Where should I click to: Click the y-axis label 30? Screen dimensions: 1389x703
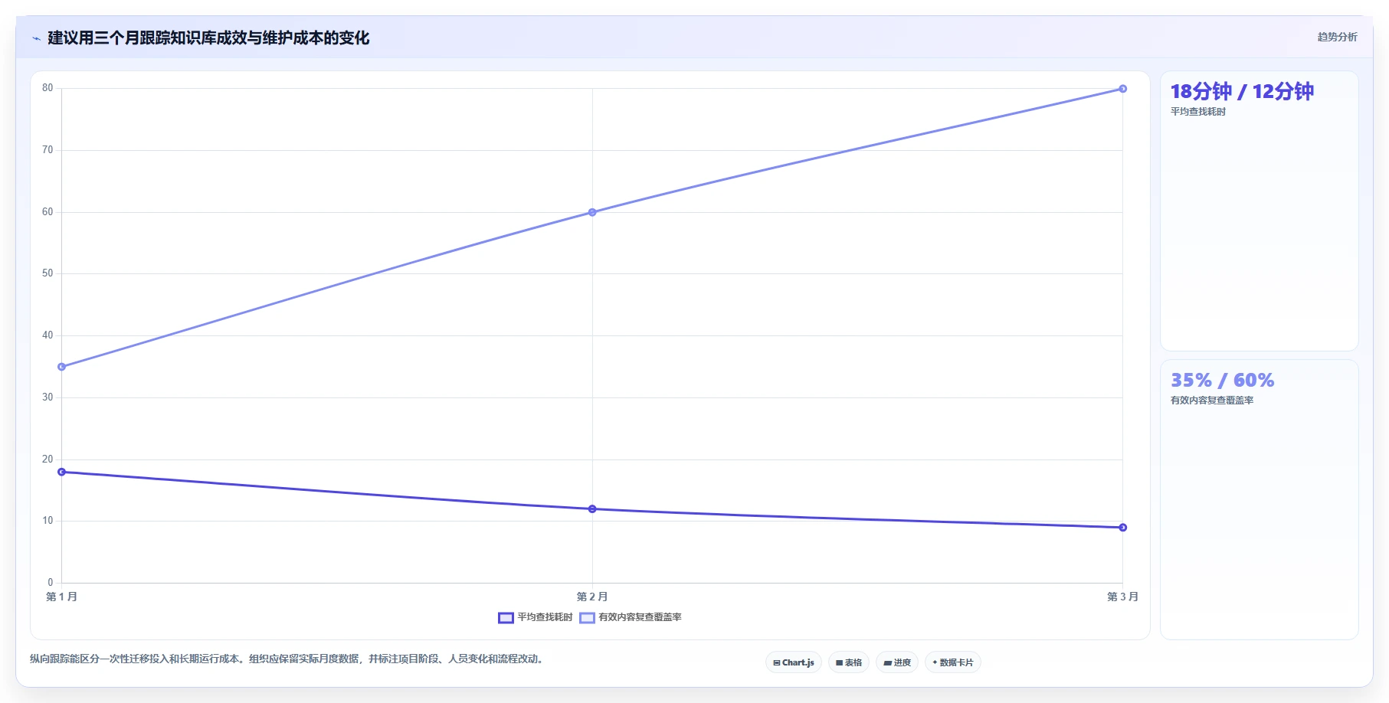click(48, 397)
